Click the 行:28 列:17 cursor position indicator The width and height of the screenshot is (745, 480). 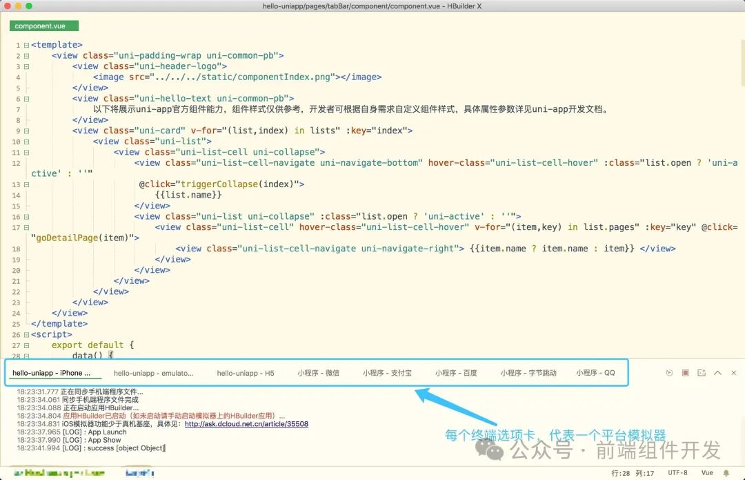(633, 473)
